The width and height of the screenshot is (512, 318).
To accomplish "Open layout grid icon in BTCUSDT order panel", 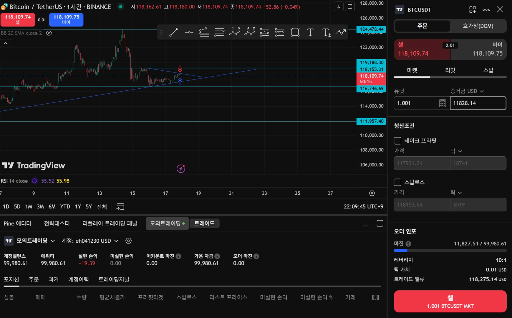I will (x=473, y=10).
